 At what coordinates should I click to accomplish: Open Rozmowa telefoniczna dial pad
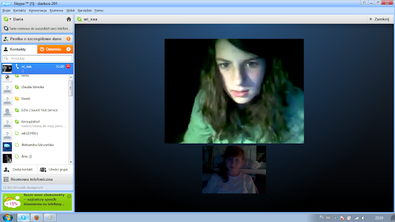(x=37, y=179)
